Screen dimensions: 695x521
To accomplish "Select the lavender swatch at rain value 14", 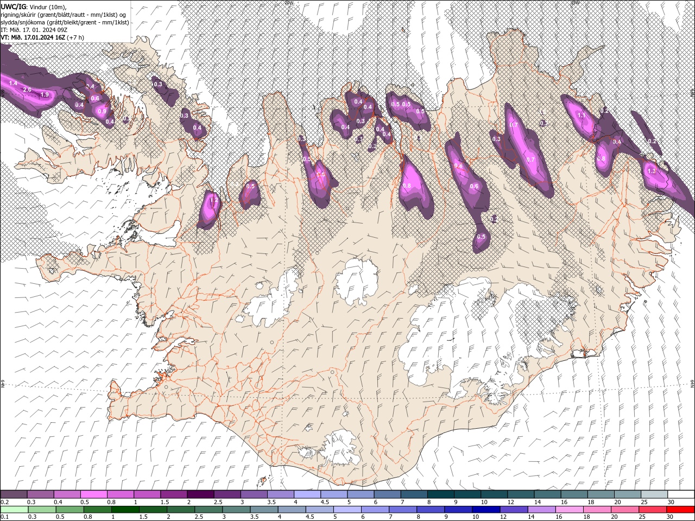I will (x=540, y=510).
